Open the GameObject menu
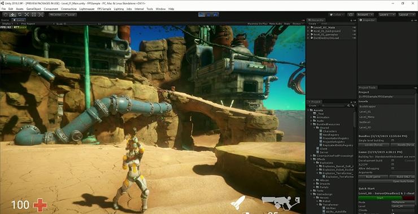Viewport: 418px width, 214px height. tap(33, 9)
